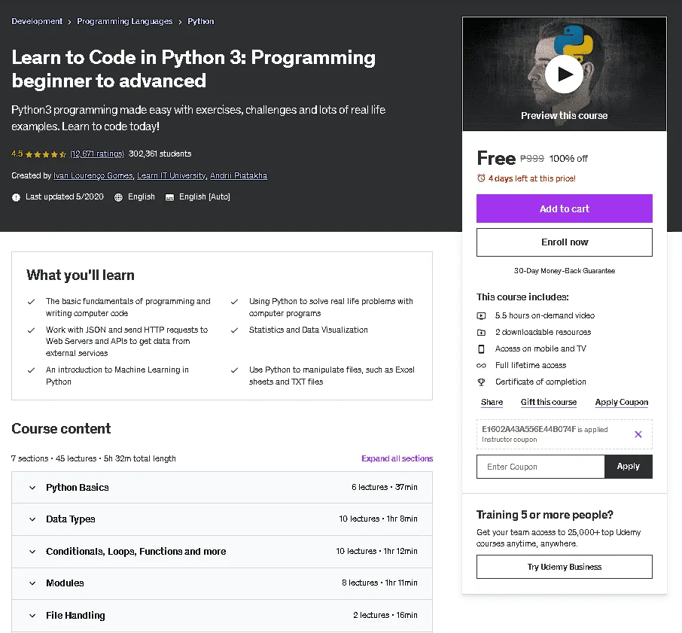
Task: Expand the File Handling section chevron
Action: 32,616
